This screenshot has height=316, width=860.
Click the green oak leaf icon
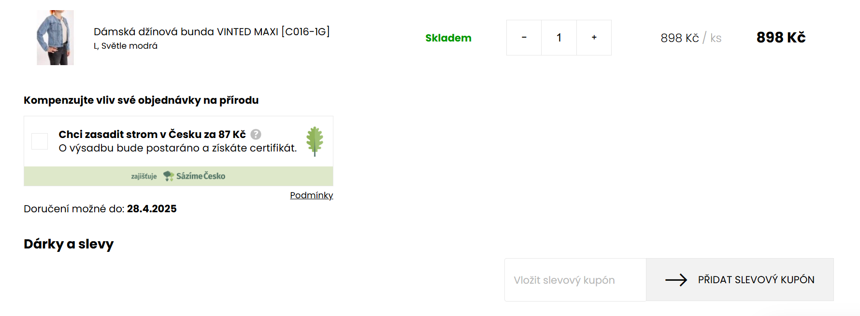315,141
